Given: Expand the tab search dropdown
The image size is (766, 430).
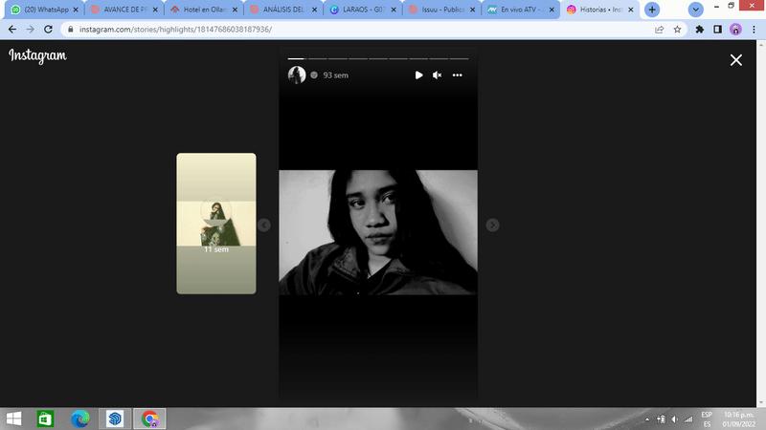Looking at the screenshot, I should point(696,10).
